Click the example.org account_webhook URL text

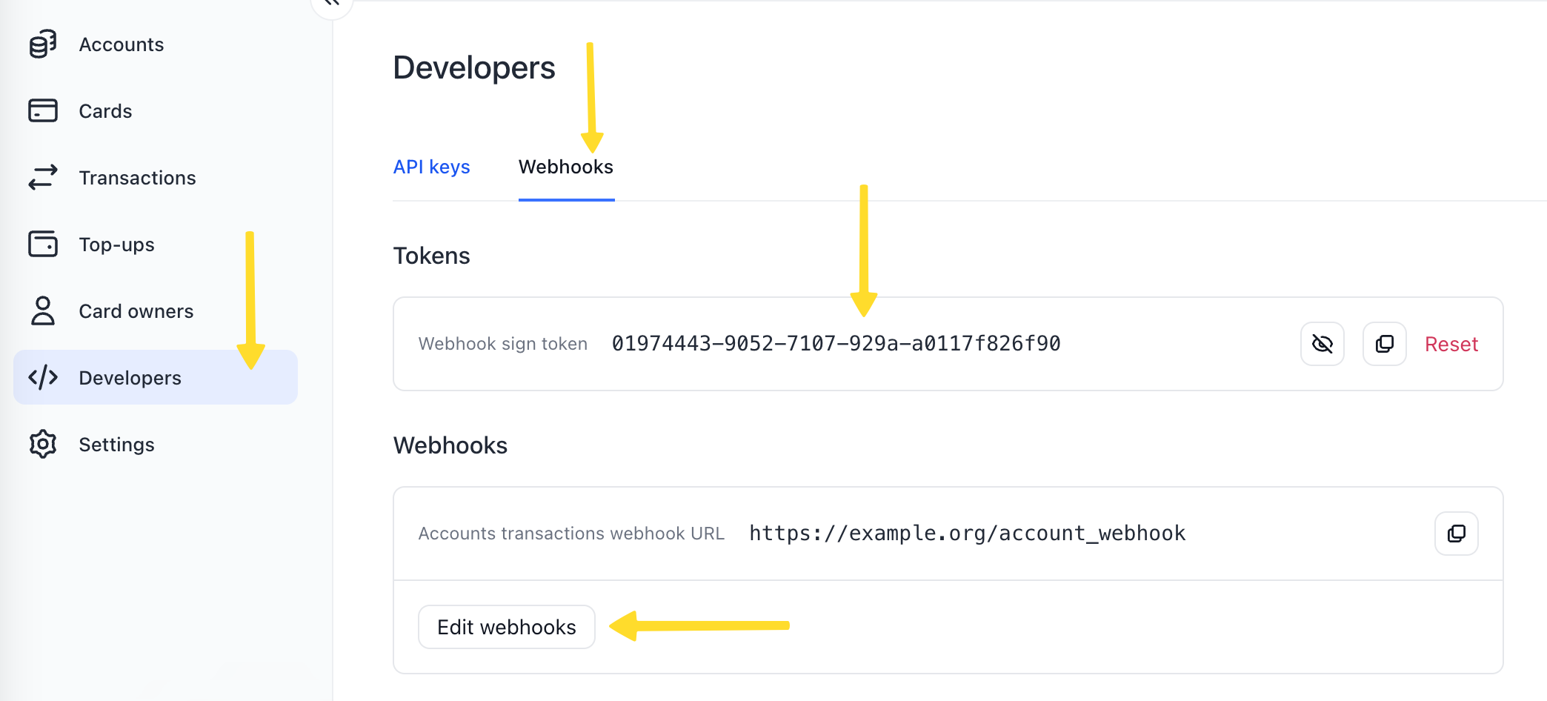tap(967, 534)
